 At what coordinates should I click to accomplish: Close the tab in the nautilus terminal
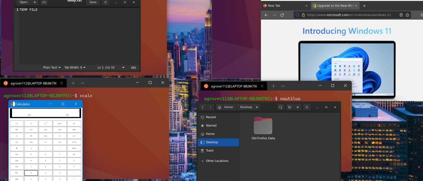click(262, 86)
